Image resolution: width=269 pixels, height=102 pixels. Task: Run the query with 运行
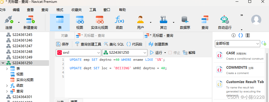click(x=156, y=53)
